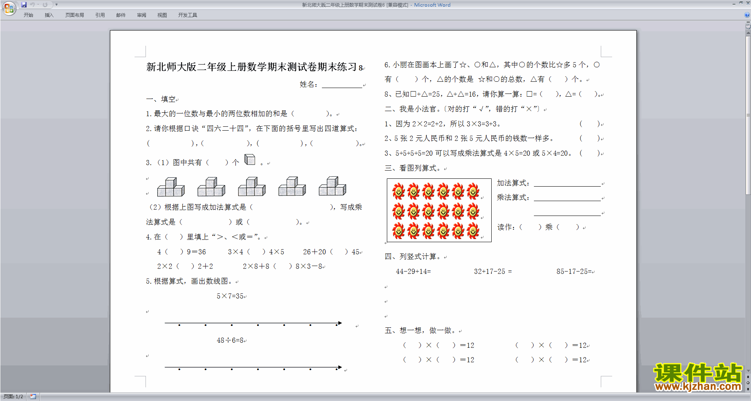Click the 32+17-25 = calculation text
This screenshot has width=751, height=401.
tap(493, 272)
